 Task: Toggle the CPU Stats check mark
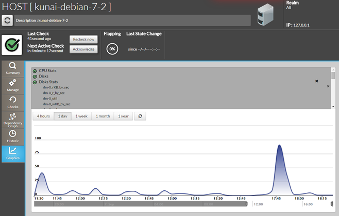click(35, 71)
